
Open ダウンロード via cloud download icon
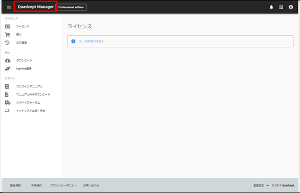[7, 60]
